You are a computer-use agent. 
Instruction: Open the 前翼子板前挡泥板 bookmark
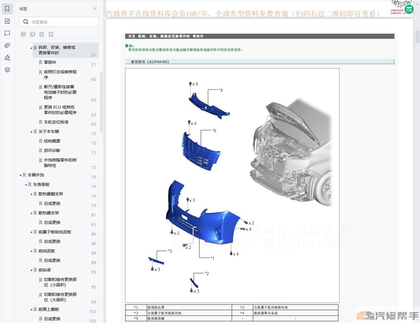(55, 232)
